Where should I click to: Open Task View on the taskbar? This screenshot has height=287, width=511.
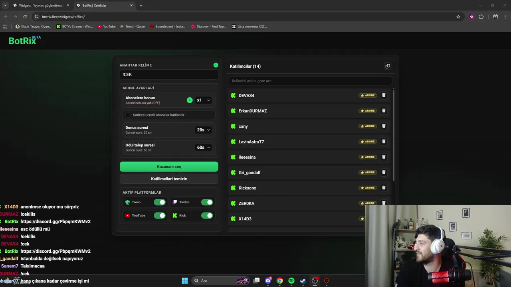pos(257,281)
